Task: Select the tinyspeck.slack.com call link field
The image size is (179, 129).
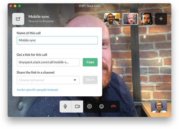Action: click(x=48, y=62)
